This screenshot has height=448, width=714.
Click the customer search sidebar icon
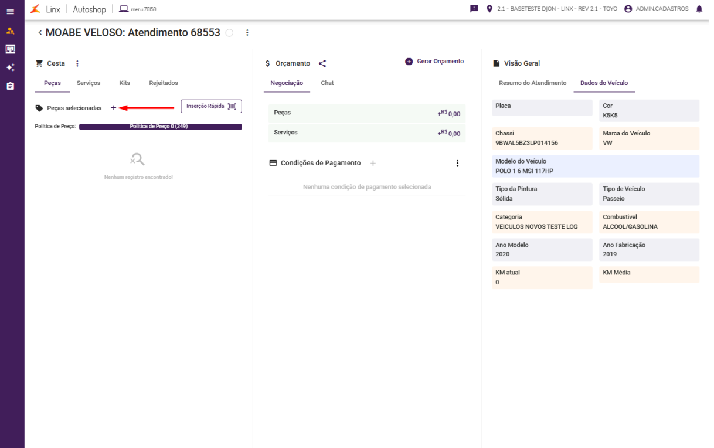10,31
